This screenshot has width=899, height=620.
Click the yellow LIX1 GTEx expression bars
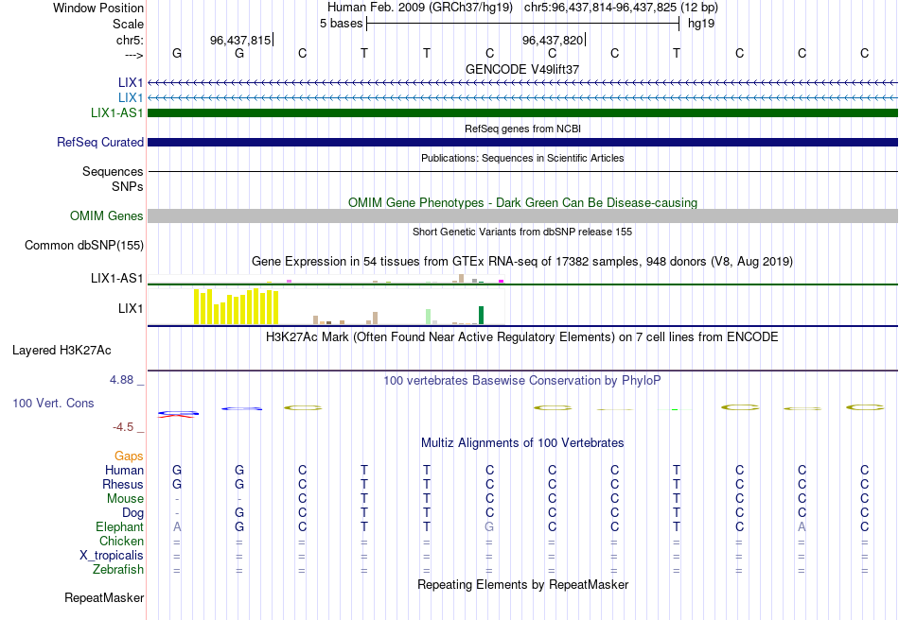[237, 307]
